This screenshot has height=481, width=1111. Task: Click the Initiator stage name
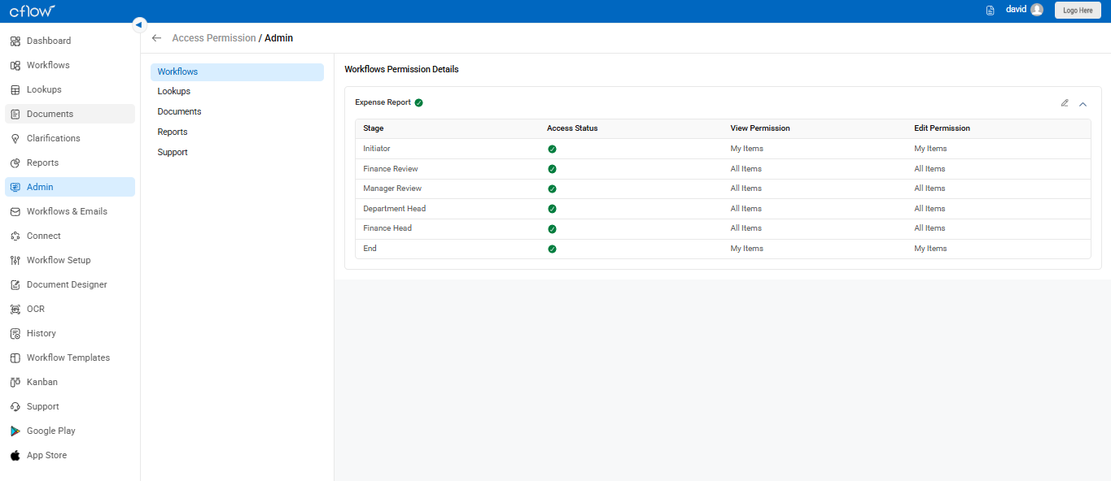pos(377,149)
